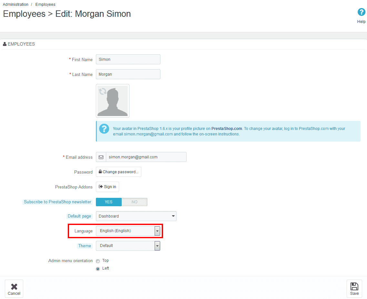Select Top admin menu orientation
The image size is (367, 299).
click(x=98, y=261)
